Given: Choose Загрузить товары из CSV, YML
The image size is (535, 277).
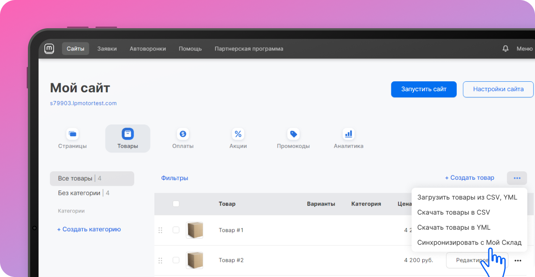Looking at the screenshot, I should pos(467,197).
